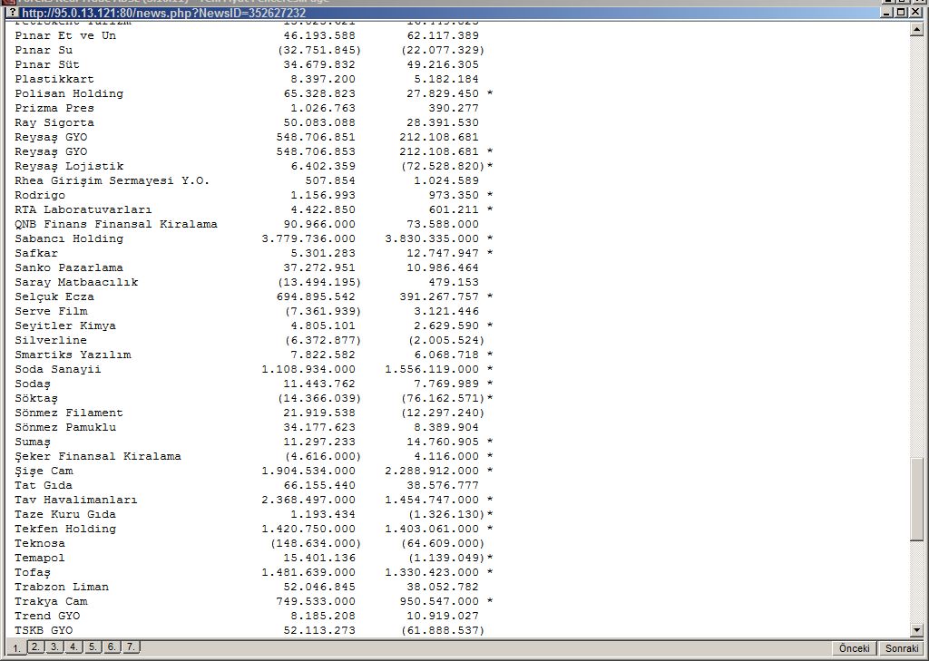The width and height of the screenshot is (929, 661).
Task: Select the 'Pınar Et ve Un' row name
Action: coord(65,35)
